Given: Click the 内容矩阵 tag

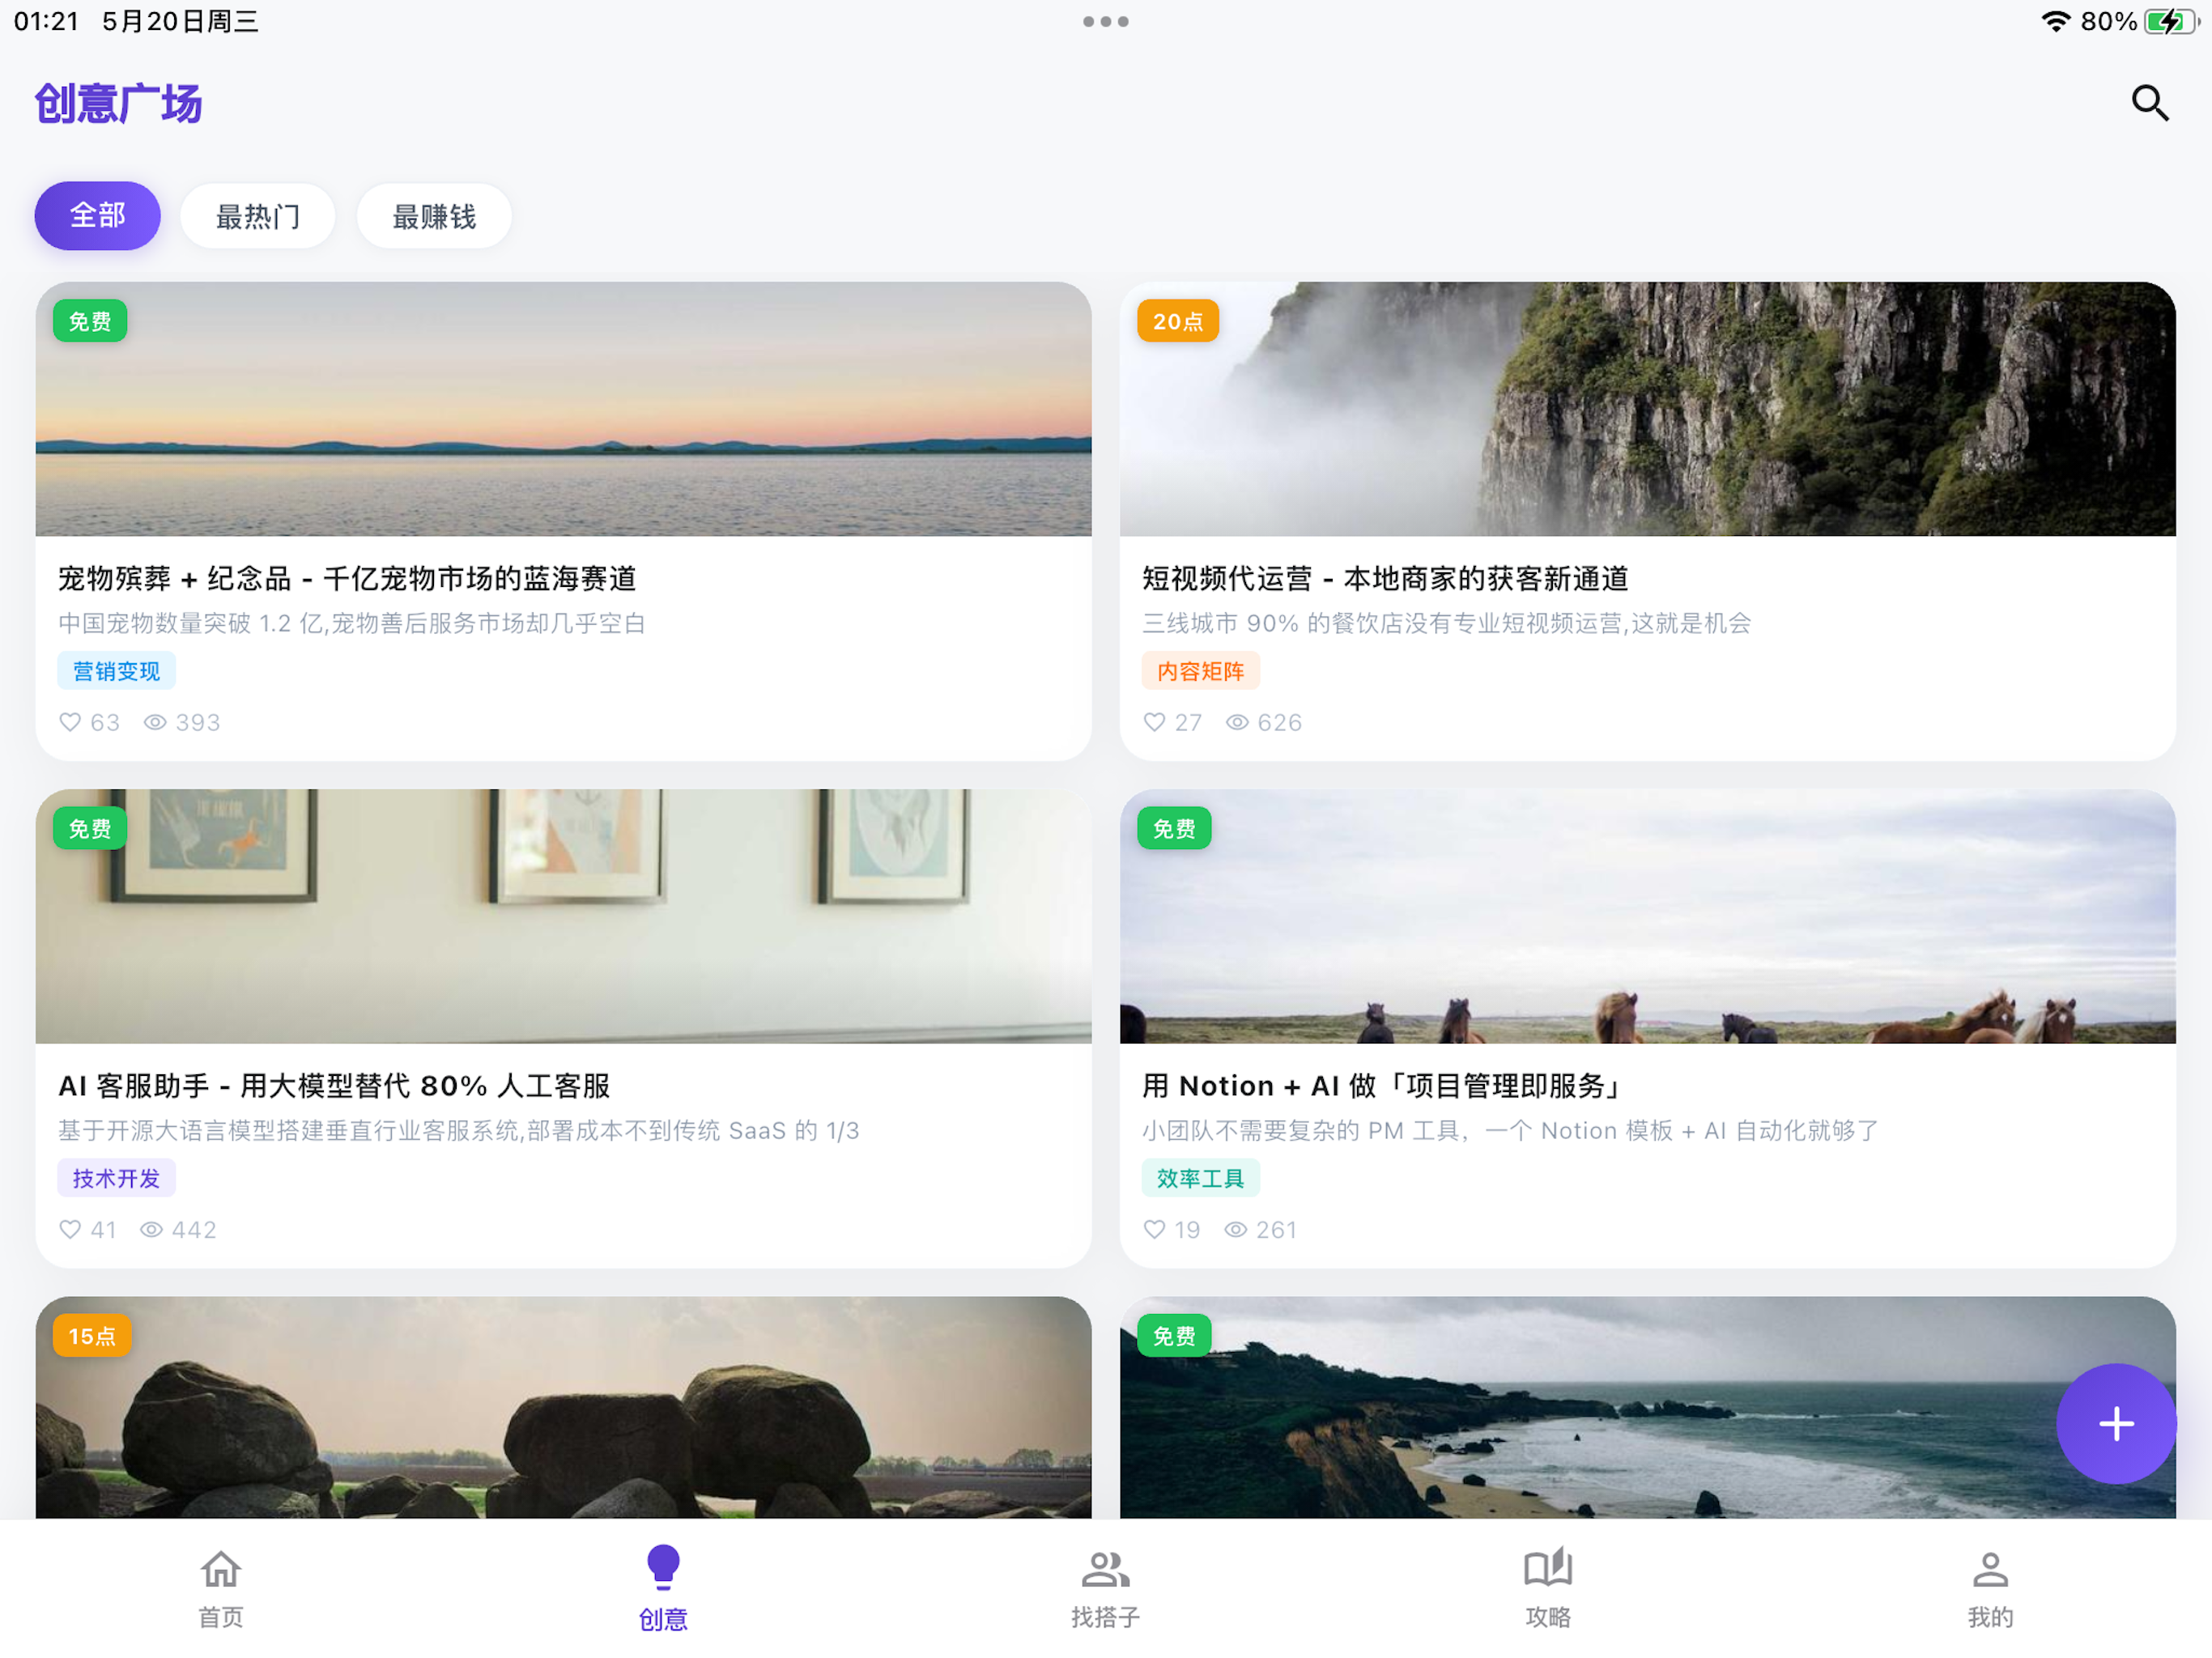Looking at the screenshot, I should pyautogui.click(x=1200, y=671).
